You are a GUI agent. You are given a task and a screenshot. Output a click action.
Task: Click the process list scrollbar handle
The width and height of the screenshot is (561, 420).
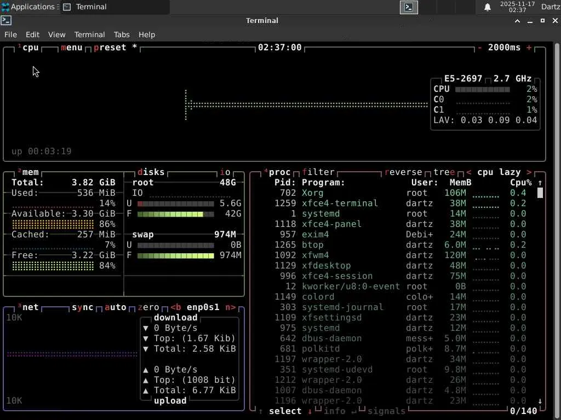tap(540, 192)
